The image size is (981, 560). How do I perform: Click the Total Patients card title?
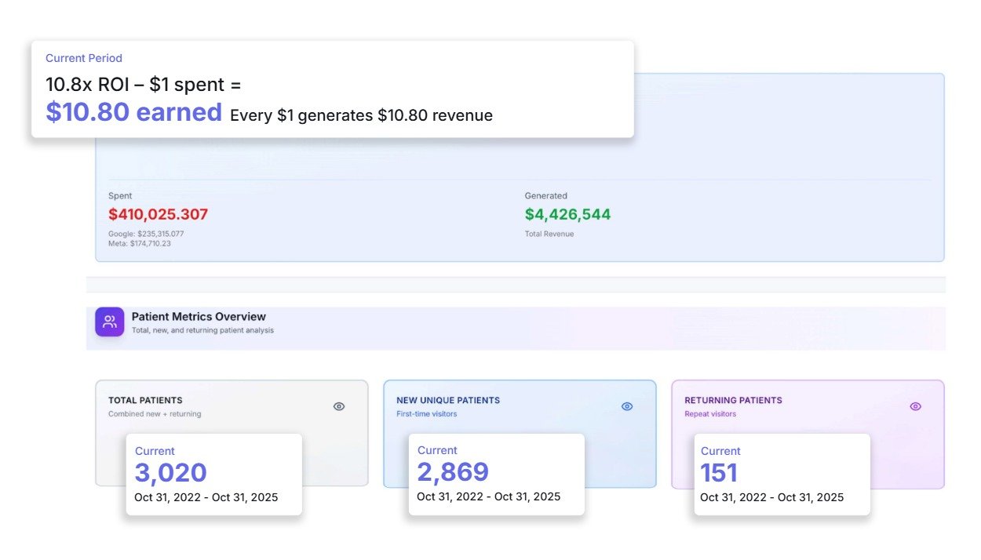(x=145, y=400)
